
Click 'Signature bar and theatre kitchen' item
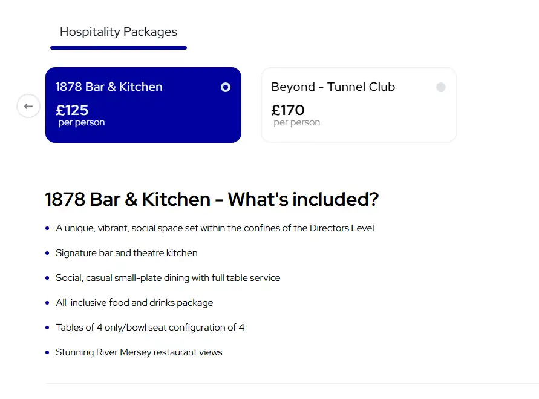[126, 253]
